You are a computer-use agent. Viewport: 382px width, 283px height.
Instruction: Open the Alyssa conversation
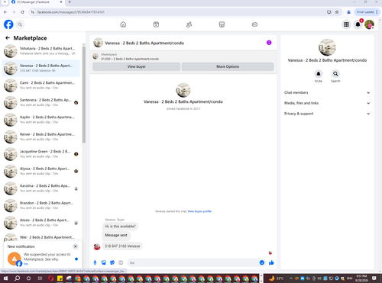click(41, 171)
